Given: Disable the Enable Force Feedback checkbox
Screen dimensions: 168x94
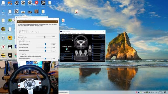Looking at the screenshot, I should coord(19,42).
